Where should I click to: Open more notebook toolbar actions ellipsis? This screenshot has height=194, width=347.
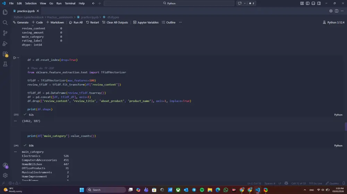(180, 22)
